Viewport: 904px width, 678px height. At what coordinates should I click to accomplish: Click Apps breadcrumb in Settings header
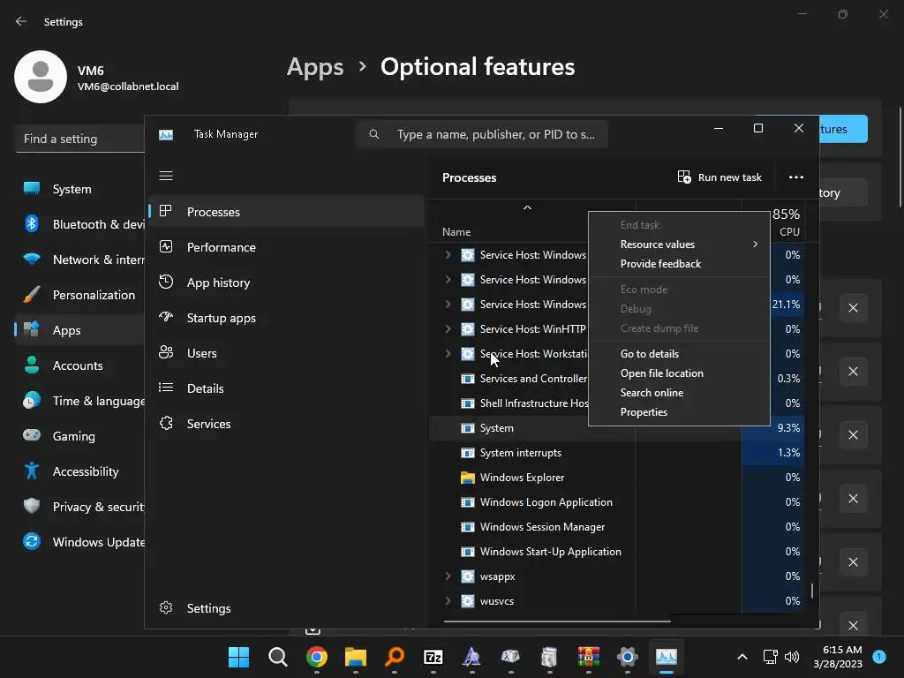click(x=315, y=67)
